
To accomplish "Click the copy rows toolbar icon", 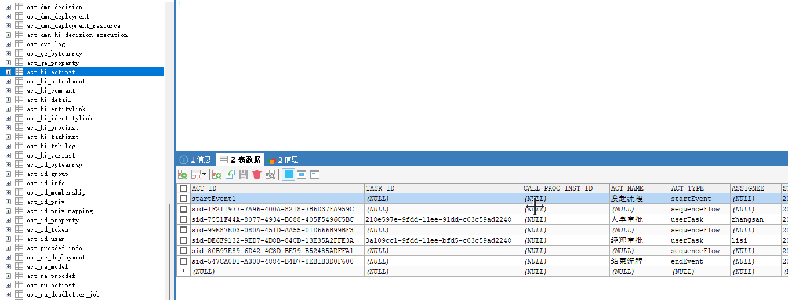I will [196, 174].
